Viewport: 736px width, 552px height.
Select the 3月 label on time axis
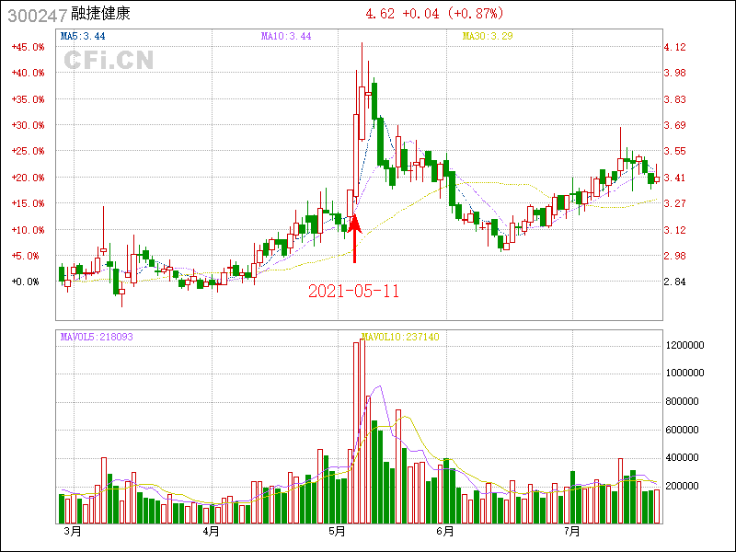[x=72, y=531]
